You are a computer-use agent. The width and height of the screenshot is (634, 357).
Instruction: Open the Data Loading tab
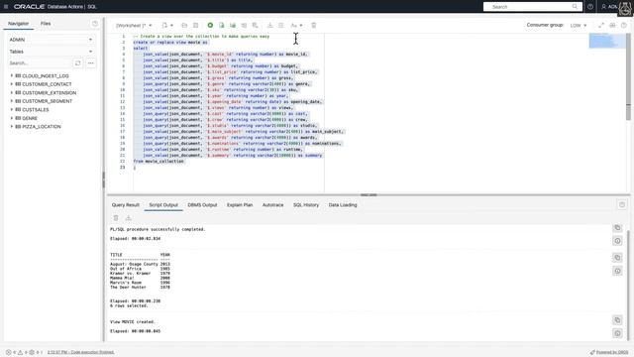coord(343,205)
